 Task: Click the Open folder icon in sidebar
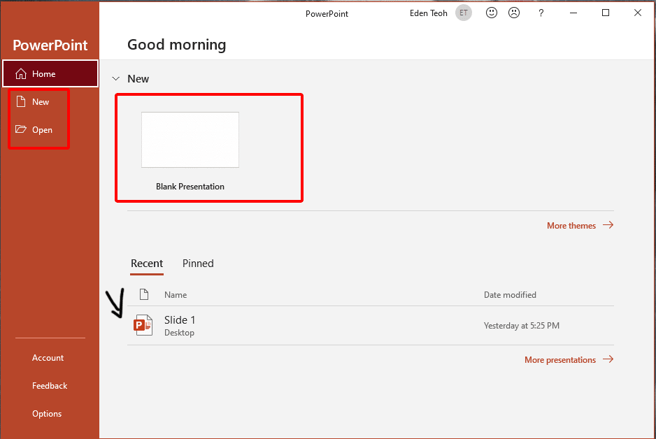(x=21, y=129)
